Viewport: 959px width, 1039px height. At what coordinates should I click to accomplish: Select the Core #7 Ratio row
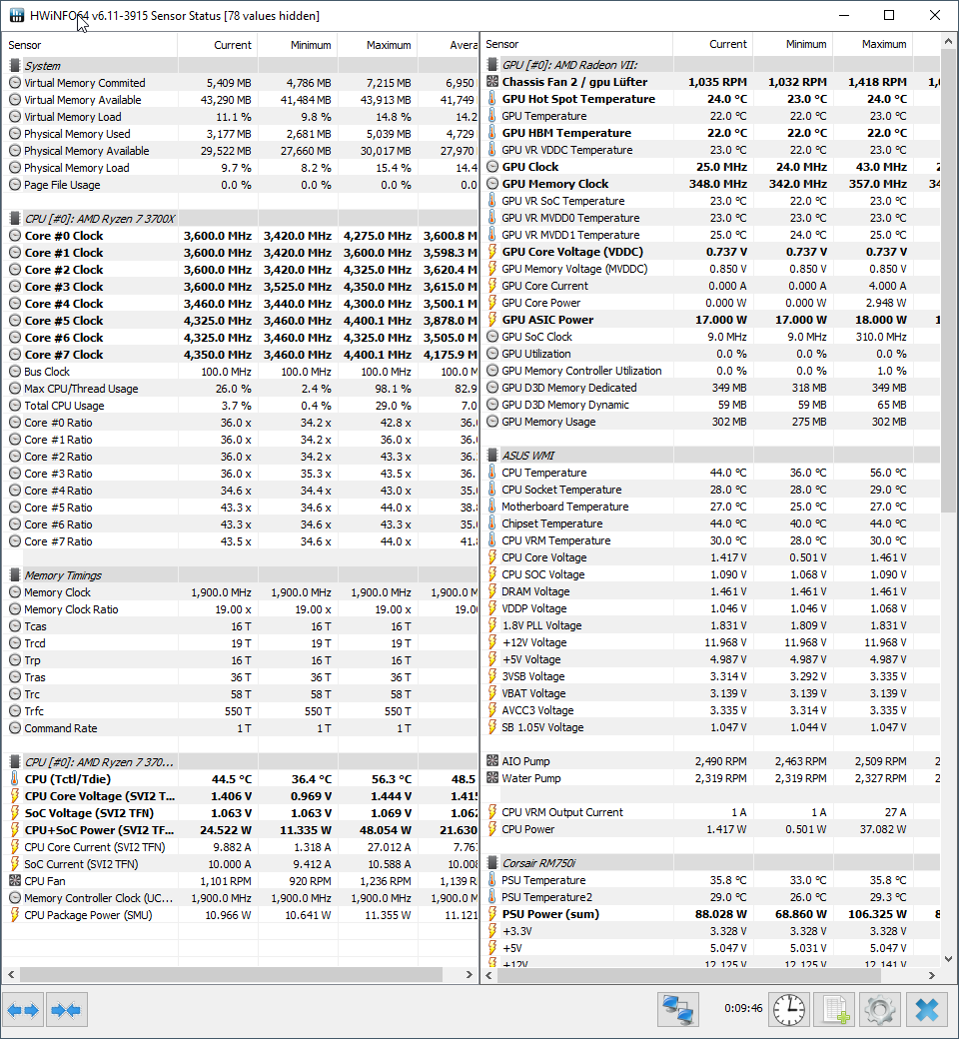(240, 541)
